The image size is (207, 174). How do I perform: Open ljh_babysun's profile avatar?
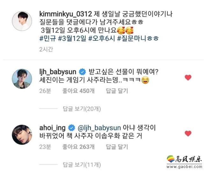(22, 79)
